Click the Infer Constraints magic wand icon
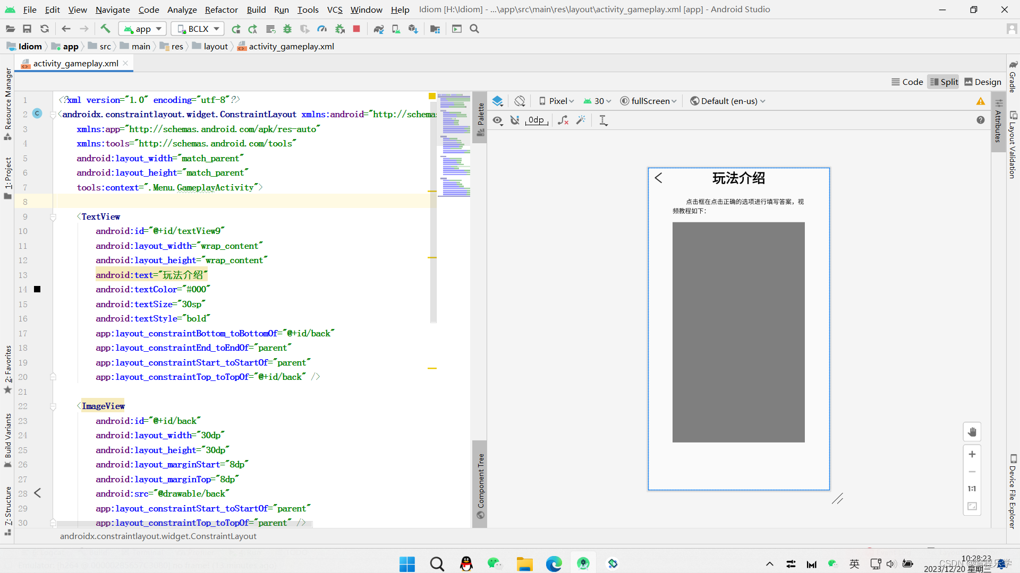Screen dimensions: 1020x573 pyautogui.click(x=581, y=120)
